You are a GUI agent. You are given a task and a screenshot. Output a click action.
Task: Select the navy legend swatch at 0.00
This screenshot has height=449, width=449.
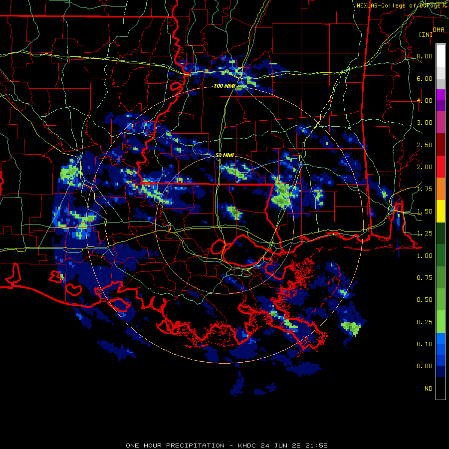[x=441, y=372]
